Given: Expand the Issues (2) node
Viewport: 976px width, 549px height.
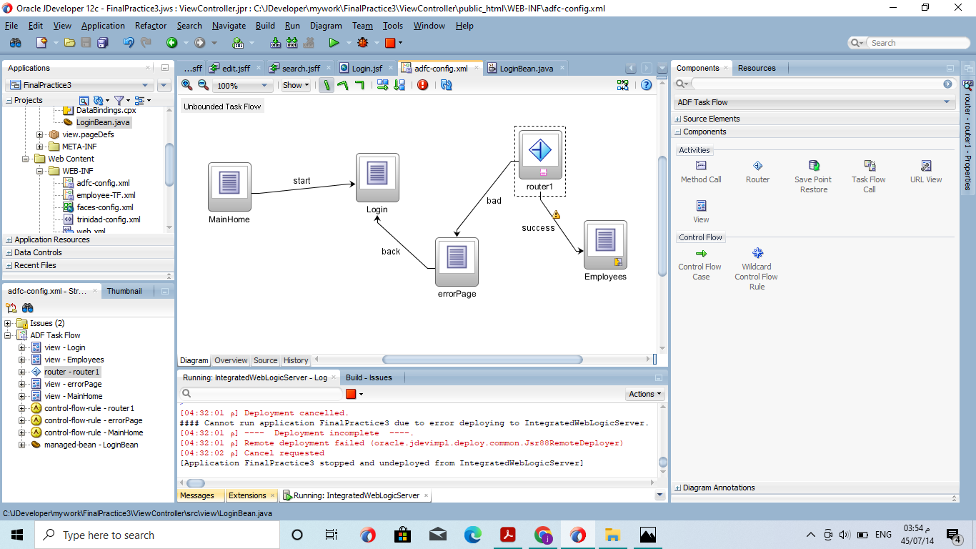Looking at the screenshot, I should [8, 323].
